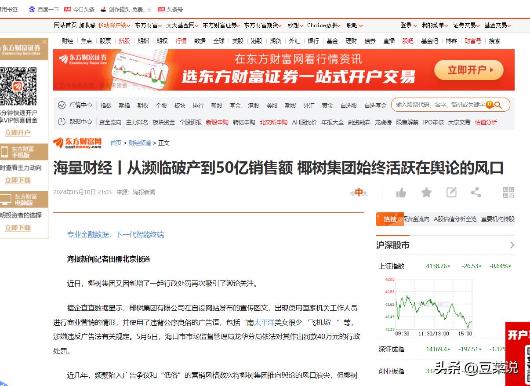Expand 东方财富证券 dropdown
This screenshot has height=386, width=530.
221,25
